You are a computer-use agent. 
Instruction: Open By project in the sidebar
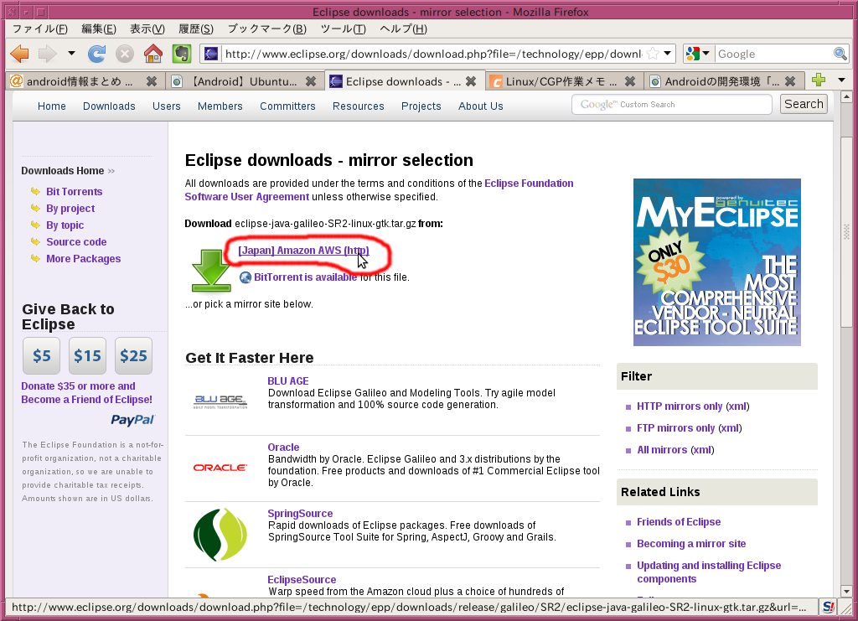pyautogui.click(x=70, y=209)
